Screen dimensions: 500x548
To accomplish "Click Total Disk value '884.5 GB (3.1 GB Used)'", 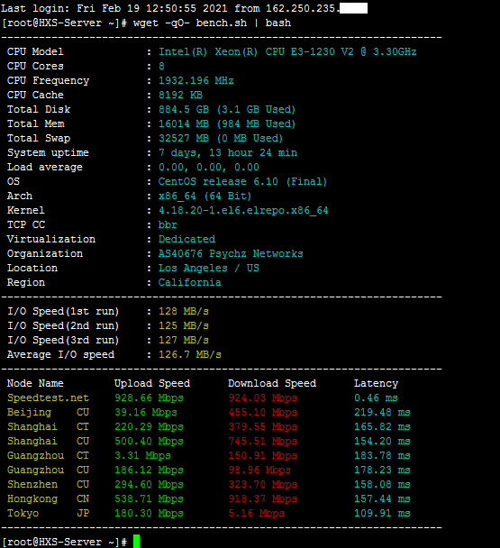I will tap(227, 109).
